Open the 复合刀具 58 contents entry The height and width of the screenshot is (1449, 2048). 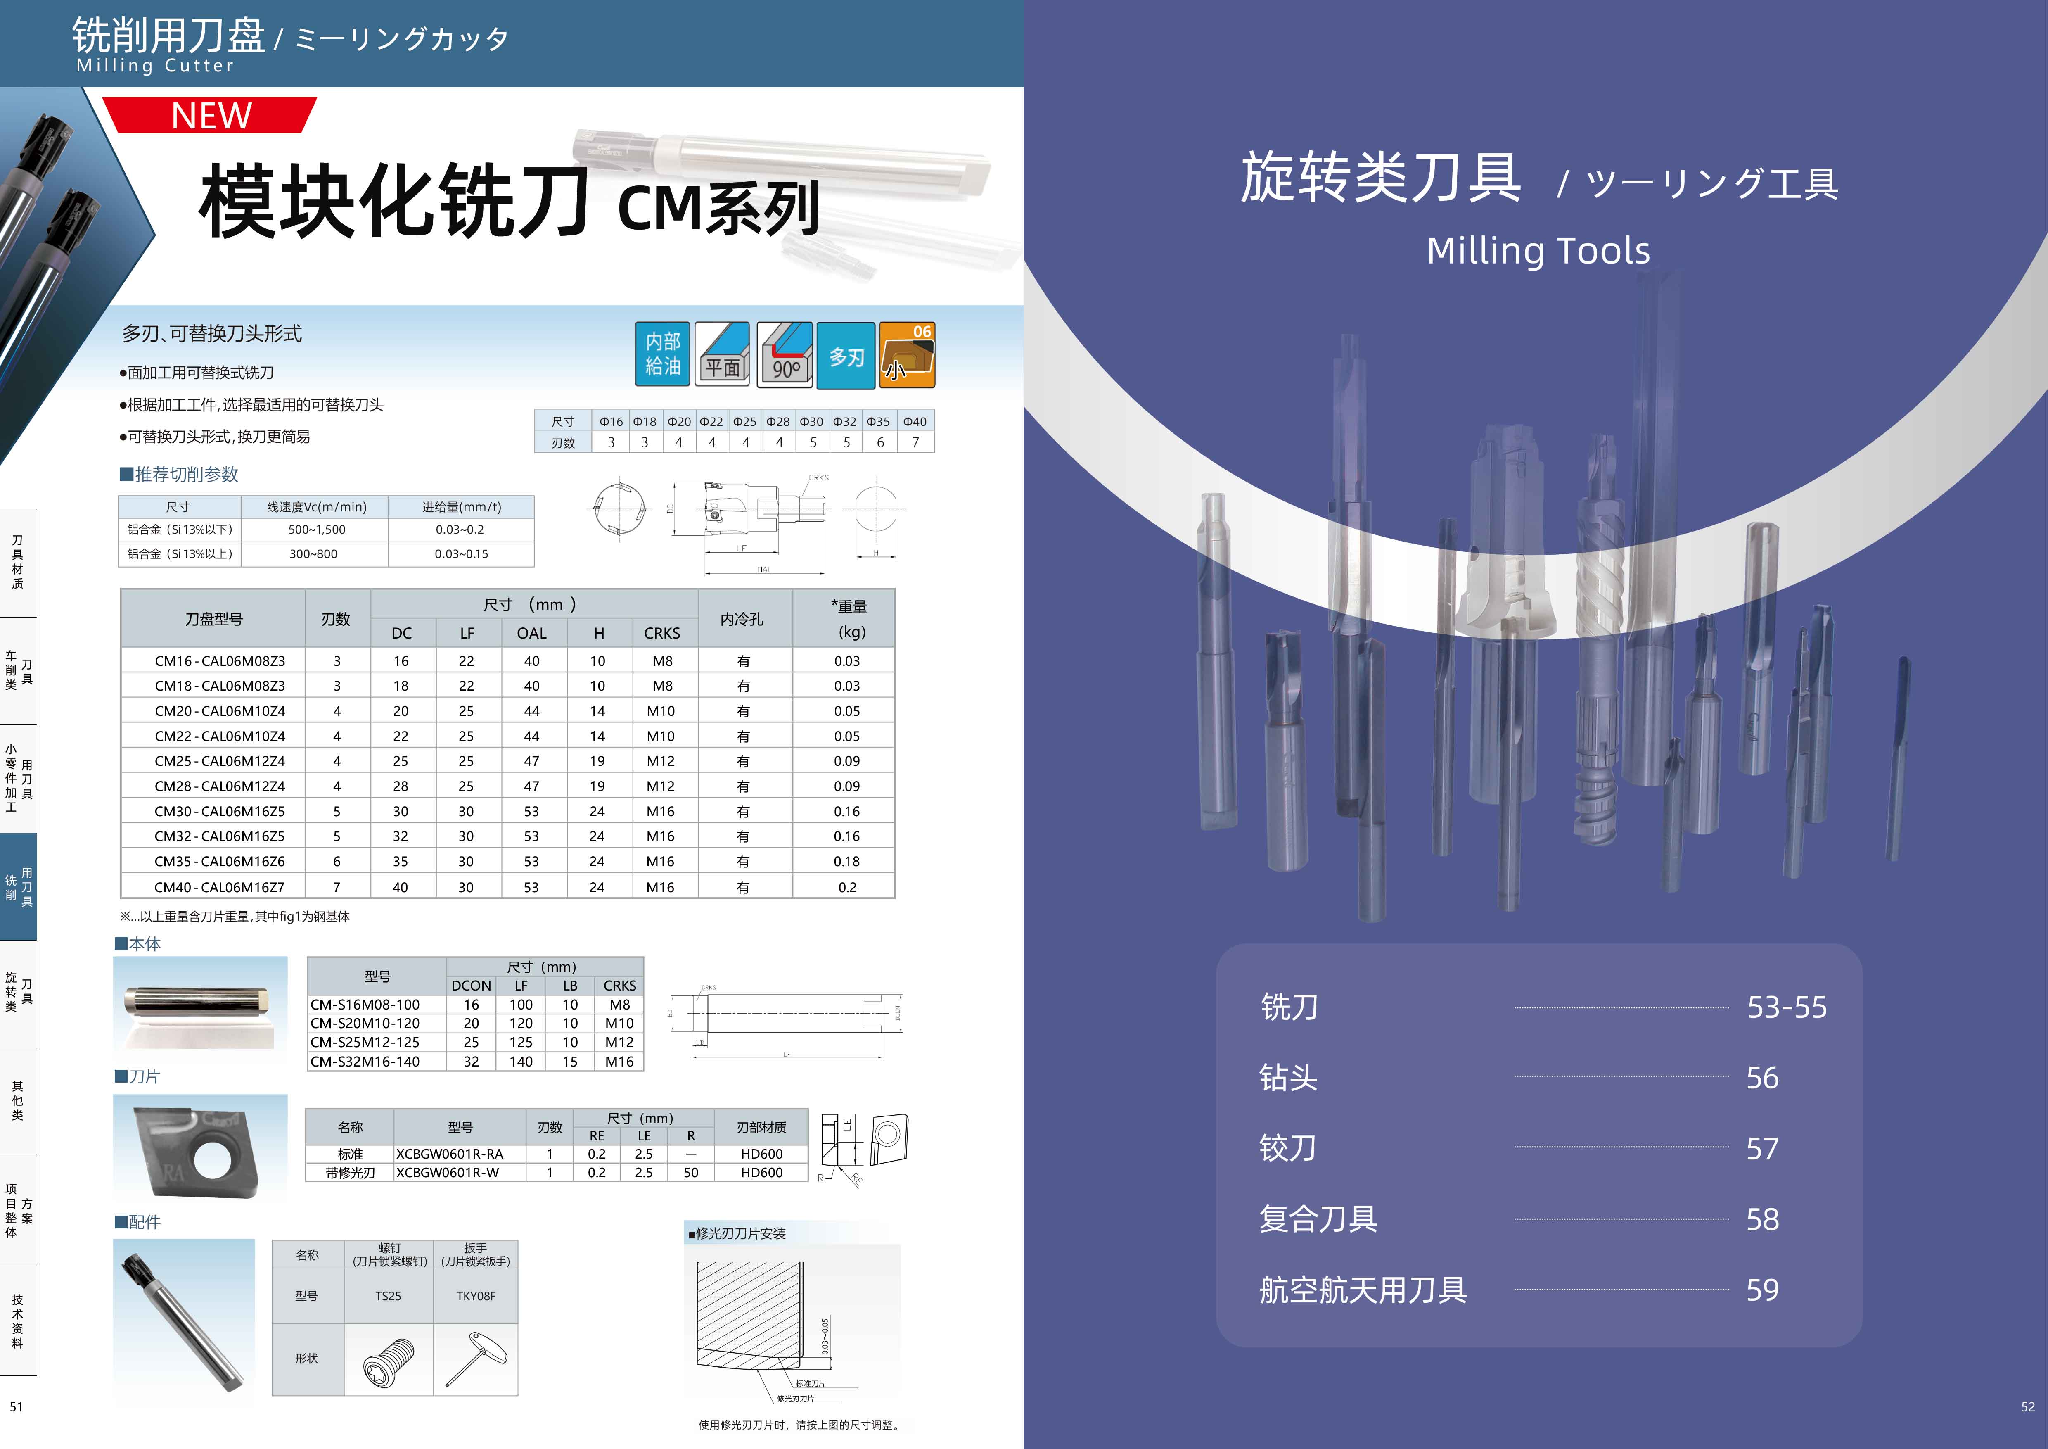[x=1519, y=1219]
